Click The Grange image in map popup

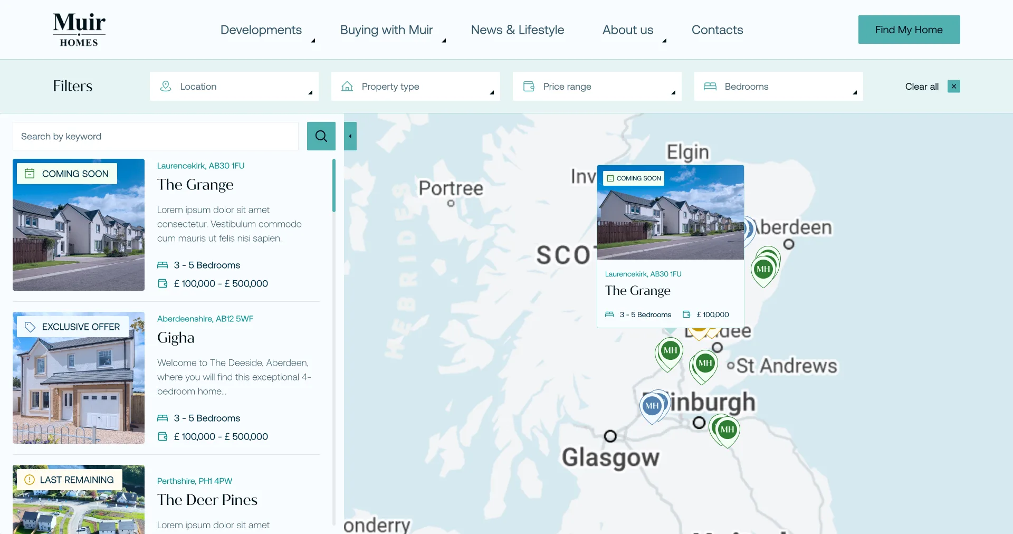pyautogui.click(x=671, y=212)
